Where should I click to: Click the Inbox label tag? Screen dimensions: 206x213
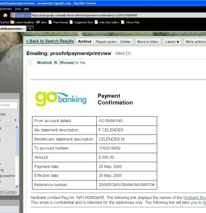(120, 53)
